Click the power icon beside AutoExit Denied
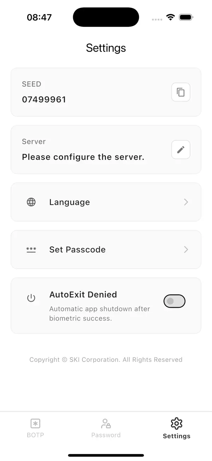 pyautogui.click(x=31, y=298)
